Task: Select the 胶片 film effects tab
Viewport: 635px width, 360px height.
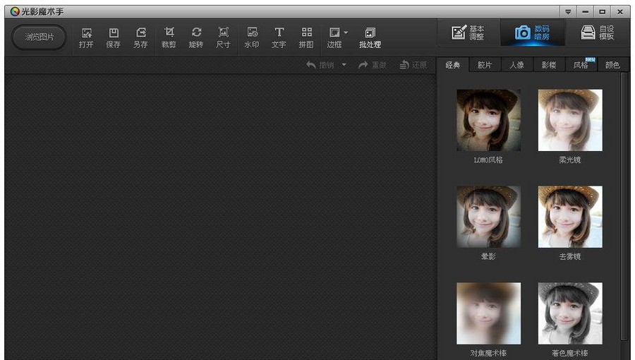Action: tap(485, 65)
